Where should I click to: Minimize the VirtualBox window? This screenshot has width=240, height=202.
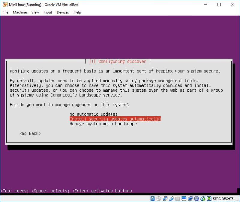205,5
